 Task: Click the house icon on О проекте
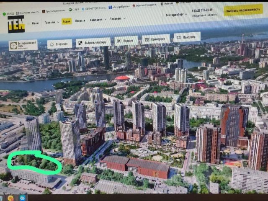click(x=52, y=44)
